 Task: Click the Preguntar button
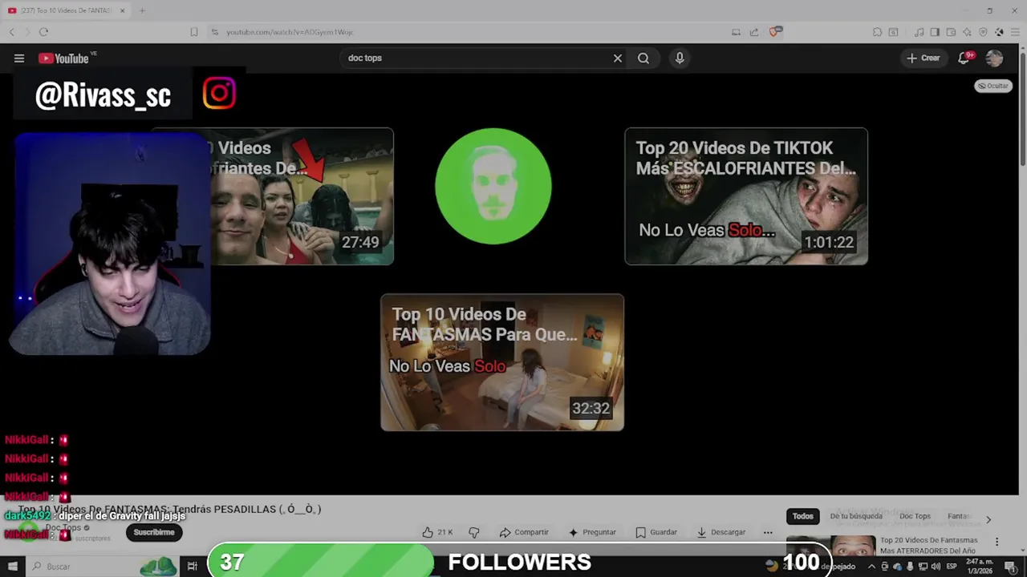coord(592,532)
